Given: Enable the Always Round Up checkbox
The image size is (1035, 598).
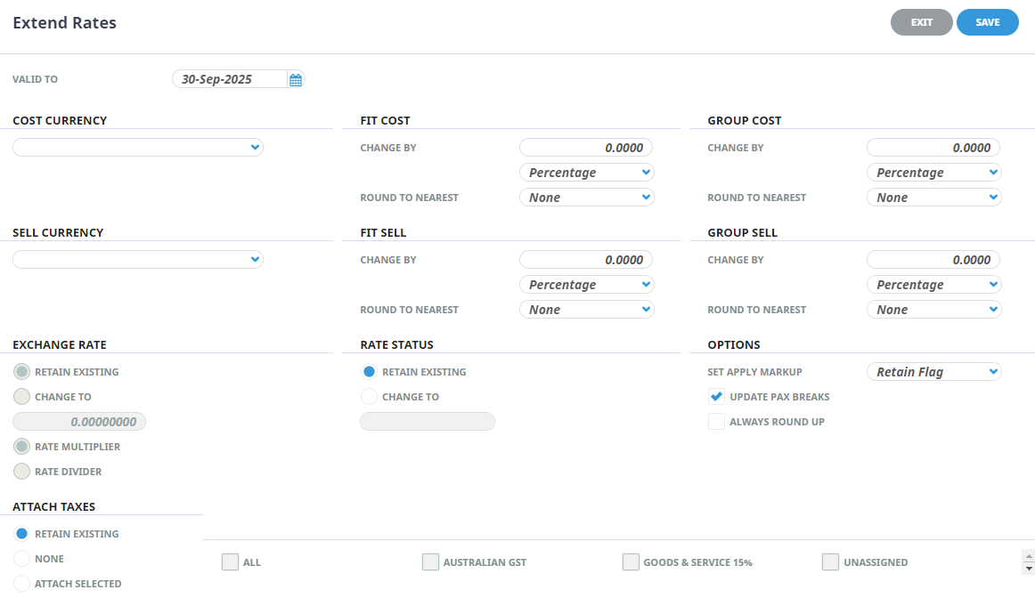Looking at the screenshot, I should point(716,422).
